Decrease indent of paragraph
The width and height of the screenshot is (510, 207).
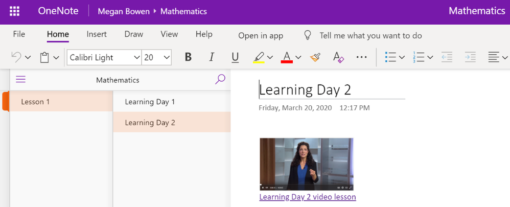pyautogui.click(x=447, y=57)
